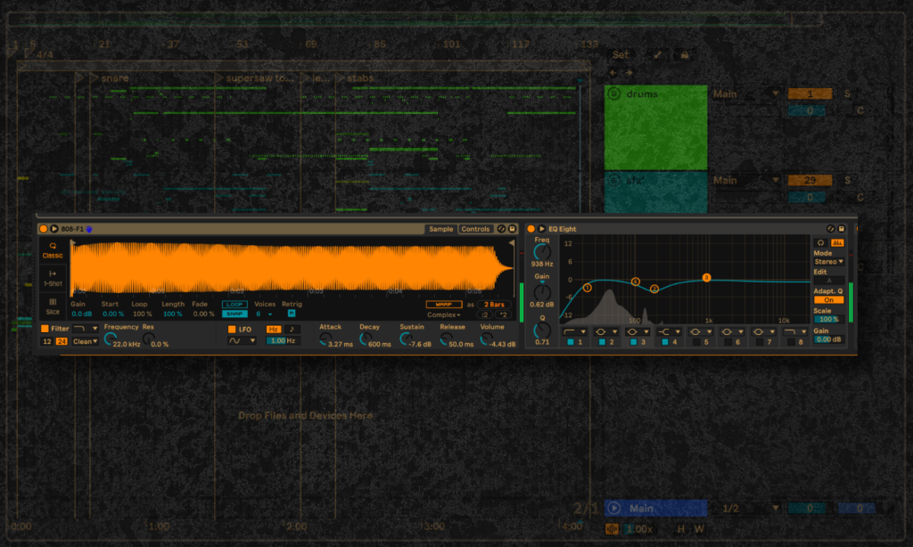This screenshot has width=913, height=547.
Task: Switch to the Sample tab in Simpler
Action: point(440,229)
